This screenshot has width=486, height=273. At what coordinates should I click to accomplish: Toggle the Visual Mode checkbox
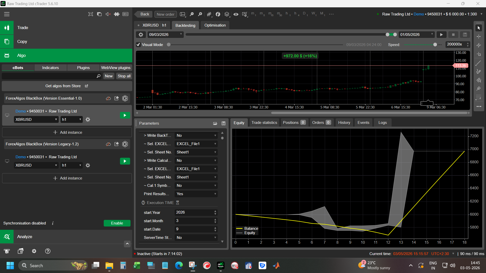tap(138, 45)
